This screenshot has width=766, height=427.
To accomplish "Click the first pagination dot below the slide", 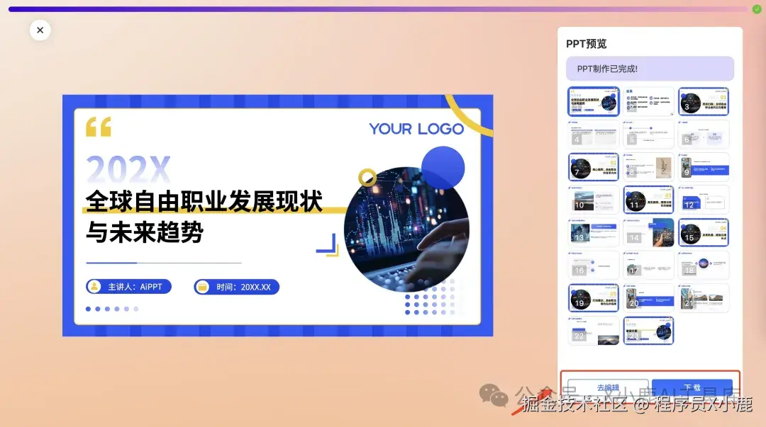I will tap(88, 309).
